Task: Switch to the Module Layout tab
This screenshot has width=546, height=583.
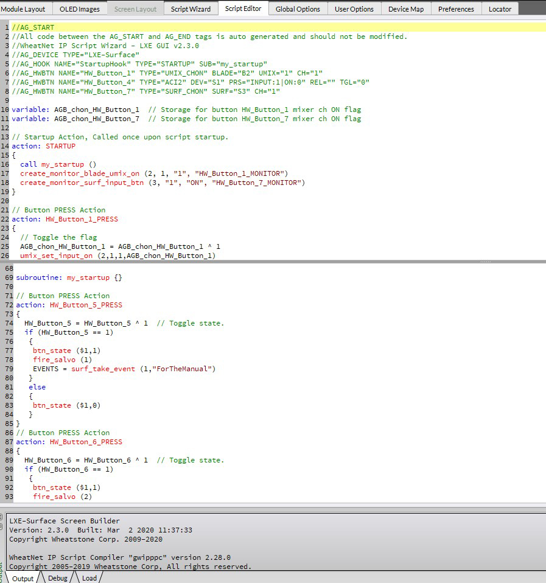Action: tap(23, 9)
